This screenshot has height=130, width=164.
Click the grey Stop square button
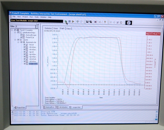point(69,21)
